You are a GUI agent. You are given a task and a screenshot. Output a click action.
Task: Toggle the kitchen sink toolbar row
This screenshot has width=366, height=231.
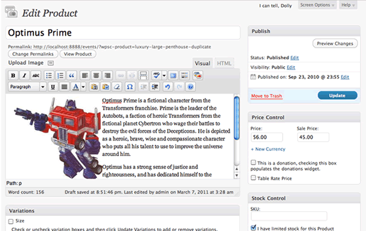click(x=185, y=75)
